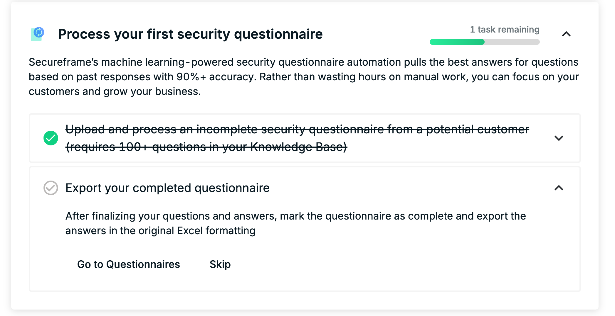This screenshot has height=316, width=615.
Task: Click the green filled part of the progress bar
Action: [x=457, y=42]
